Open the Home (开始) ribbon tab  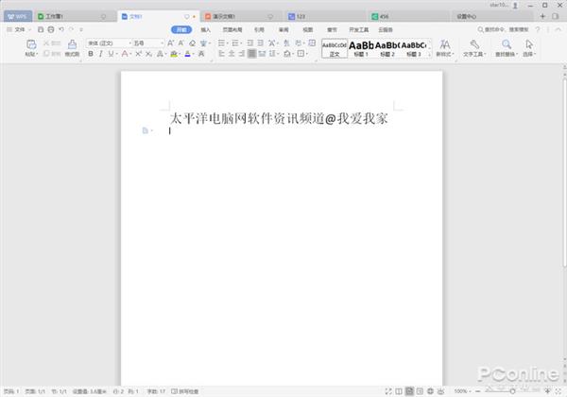click(x=181, y=29)
